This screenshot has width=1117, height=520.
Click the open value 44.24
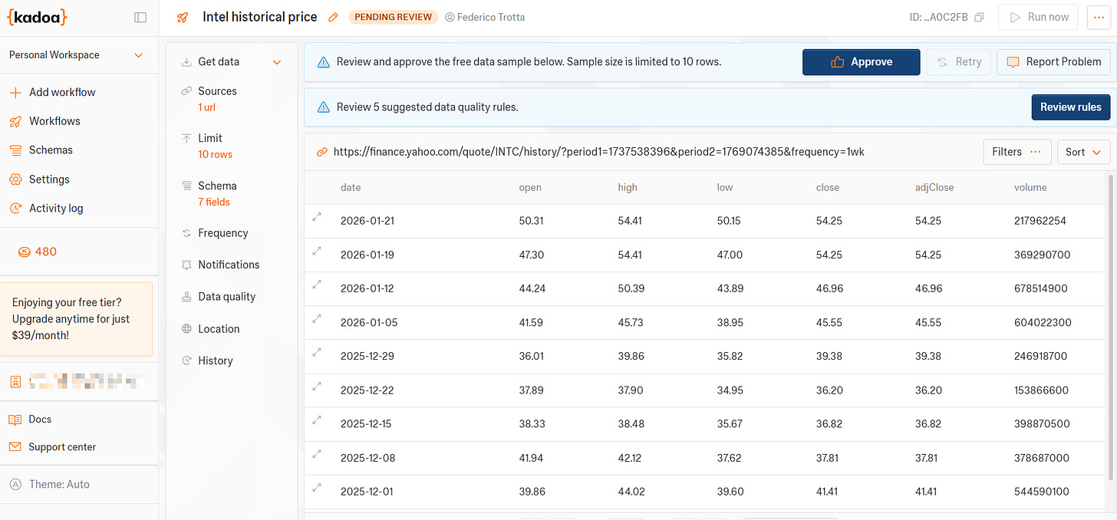pos(532,288)
